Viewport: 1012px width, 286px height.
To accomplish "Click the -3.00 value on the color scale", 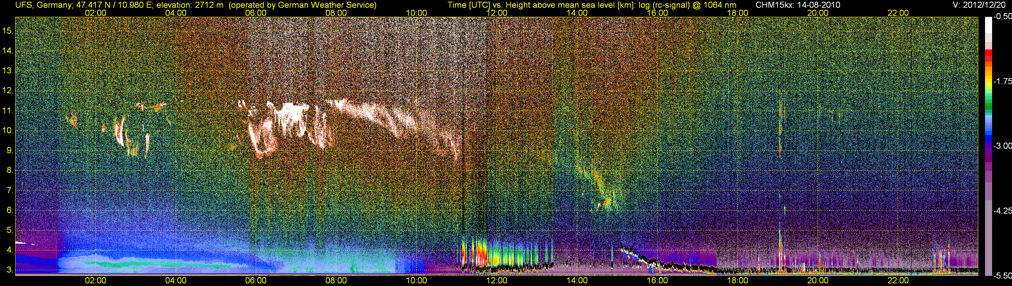I will click(1002, 146).
